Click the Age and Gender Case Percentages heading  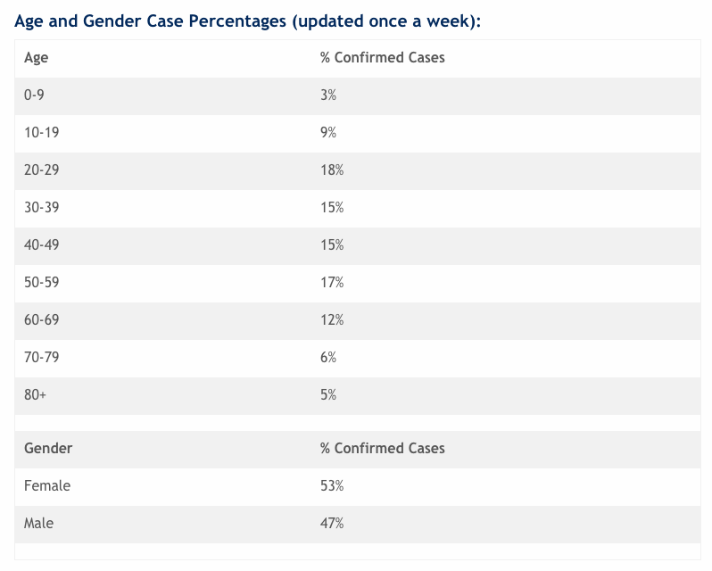248,21
